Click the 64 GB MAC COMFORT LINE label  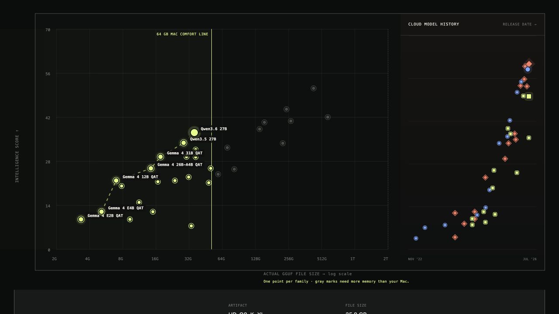coord(183,34)
